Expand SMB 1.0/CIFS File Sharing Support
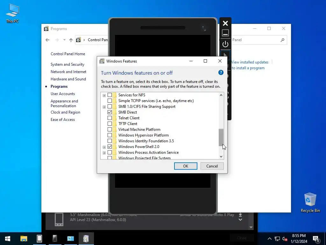This screenshot has height=245, width=326. 104,107
